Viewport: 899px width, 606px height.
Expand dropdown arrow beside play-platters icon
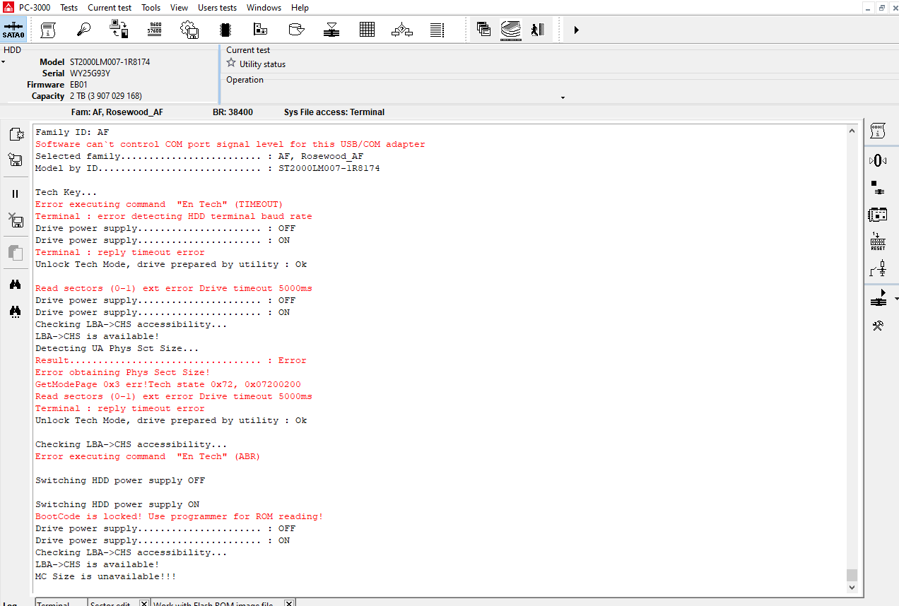(896, 299)
